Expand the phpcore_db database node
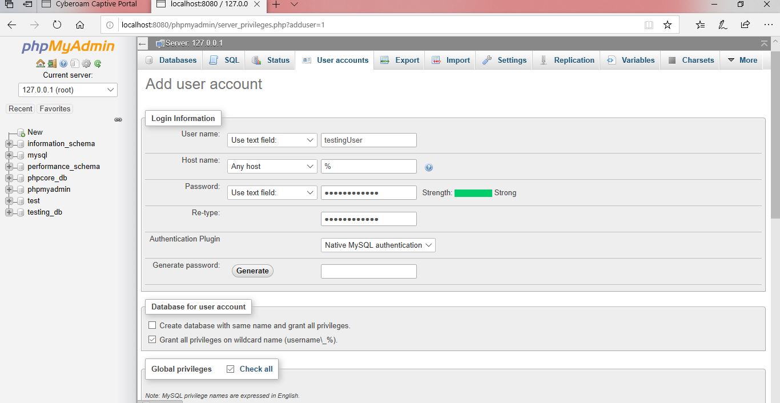 (x=9, y=178)
